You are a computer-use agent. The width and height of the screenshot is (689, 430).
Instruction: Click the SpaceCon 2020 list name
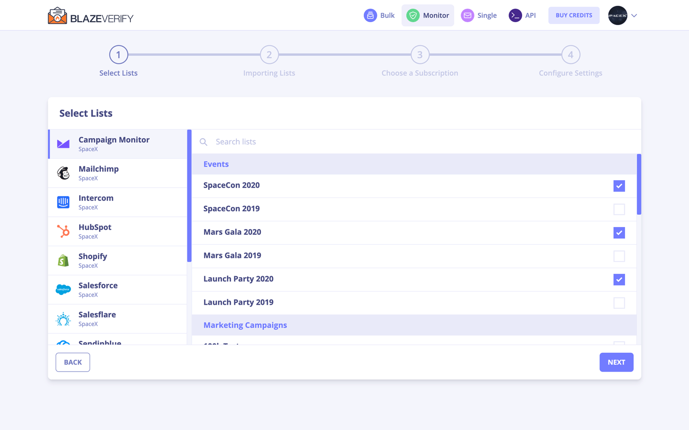(231, 185)
